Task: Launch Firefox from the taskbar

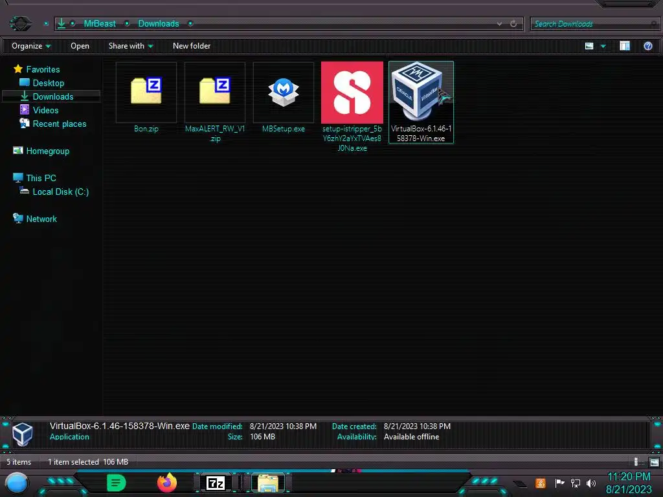Action: 167,483
